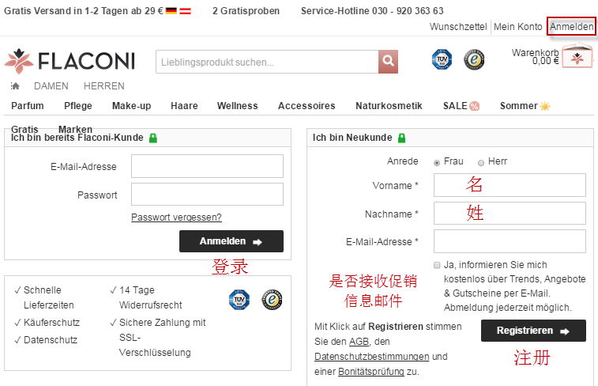Click the home icon beside DAMEN
This screenshot has height=386, width=598.
pyautogui.click(x=15, y=86)
